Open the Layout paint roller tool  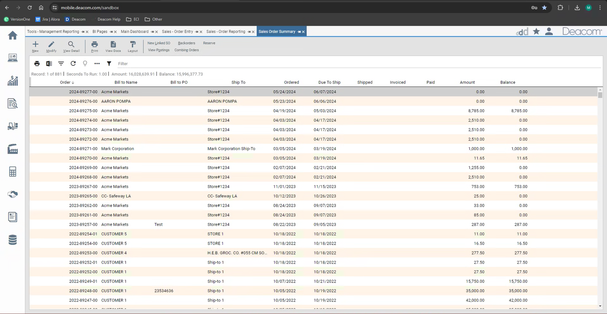point(133,44)
